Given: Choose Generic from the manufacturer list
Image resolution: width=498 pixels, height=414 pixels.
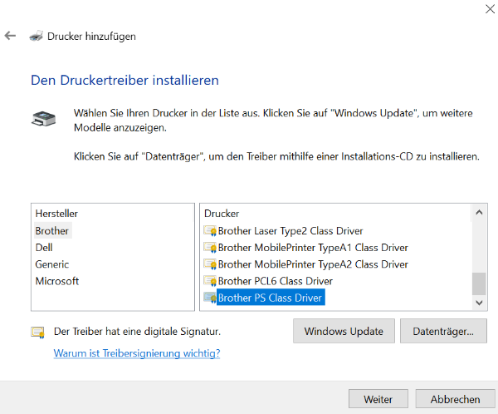Looking at the screenshot, I should (51, 264).
